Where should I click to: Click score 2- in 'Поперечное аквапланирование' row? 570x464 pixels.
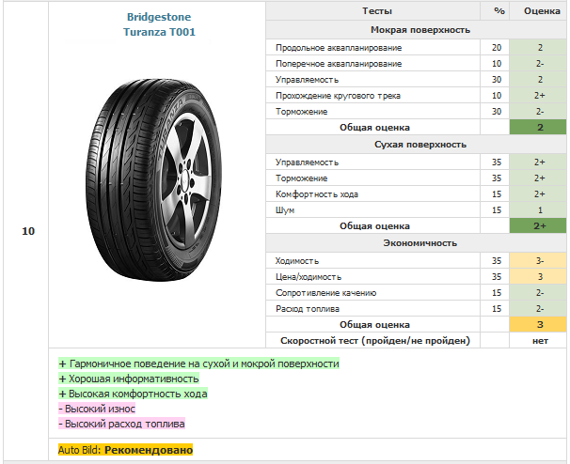click(540, 64)
